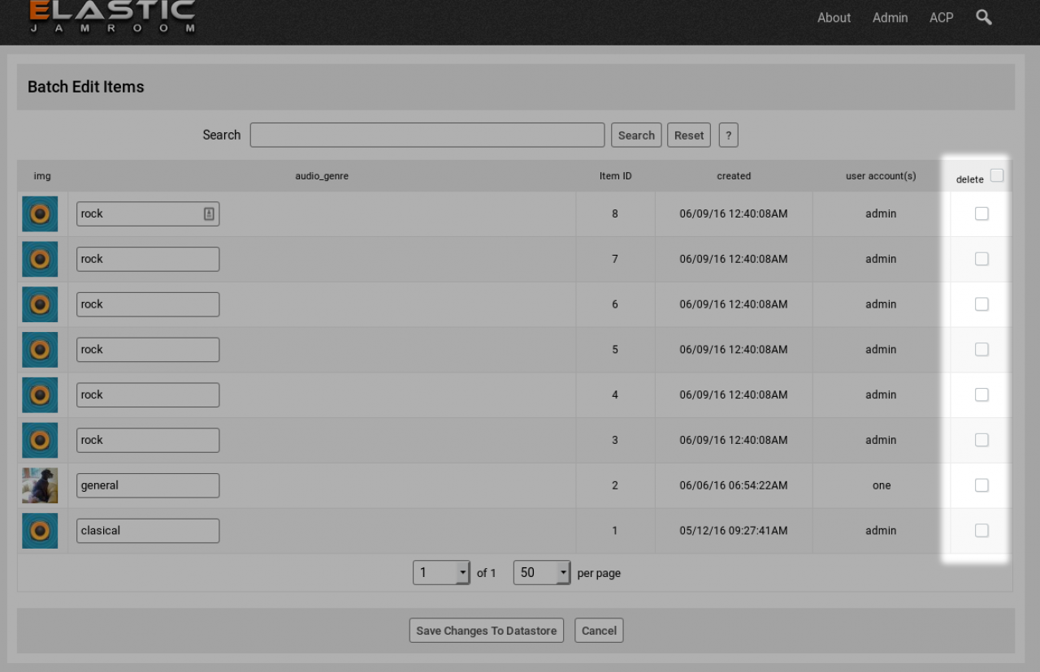The height and width of the screenshot is (672, 1040).
Task: Mark item 2 for deletion
Action: (981, 485)
